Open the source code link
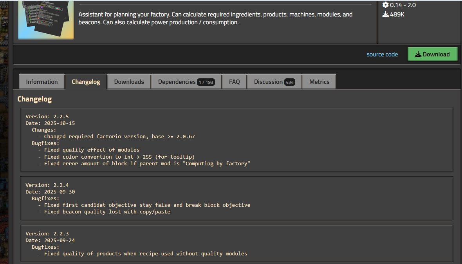Screen dimensions: 462x264 point(382,54)
